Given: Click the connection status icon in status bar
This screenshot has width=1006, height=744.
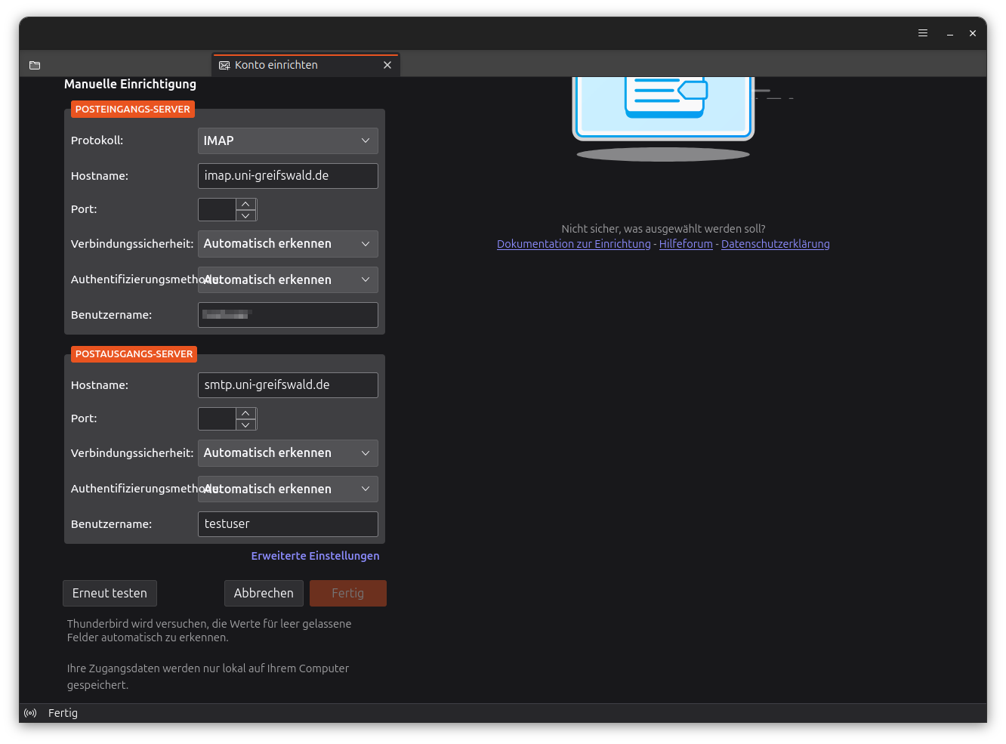Looking at the screenshot, I should point(30,713).
